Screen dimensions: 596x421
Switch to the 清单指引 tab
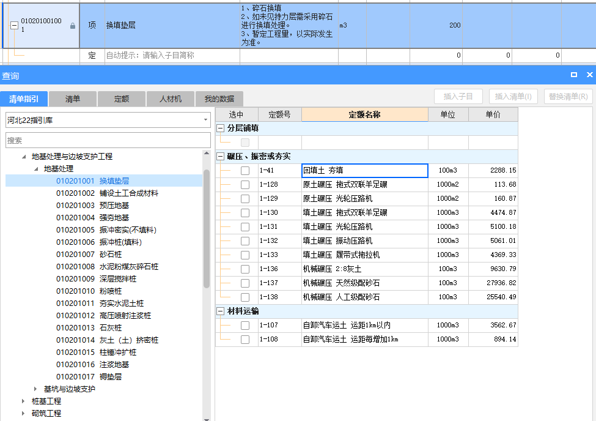(x=24, y=99)
